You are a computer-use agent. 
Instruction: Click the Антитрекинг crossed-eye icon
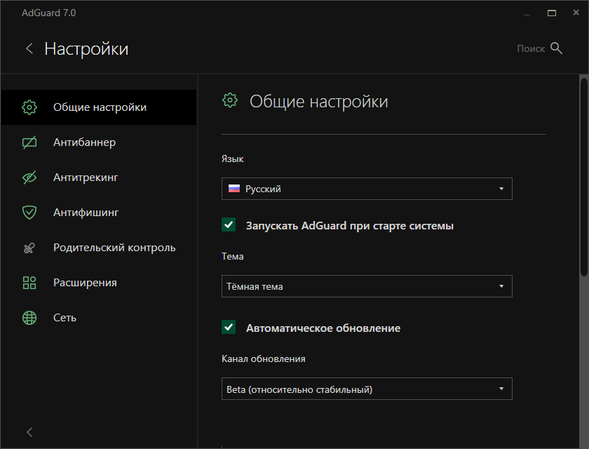(x=29, y=177)
